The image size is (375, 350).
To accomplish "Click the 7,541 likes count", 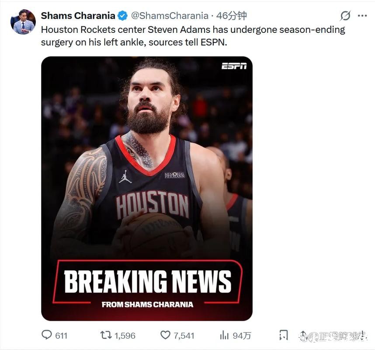I will [184, 336].
